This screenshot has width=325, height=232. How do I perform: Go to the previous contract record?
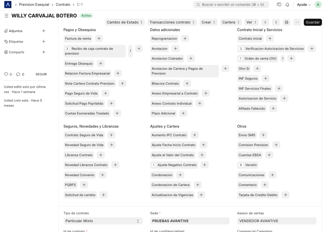click(265, 22)
